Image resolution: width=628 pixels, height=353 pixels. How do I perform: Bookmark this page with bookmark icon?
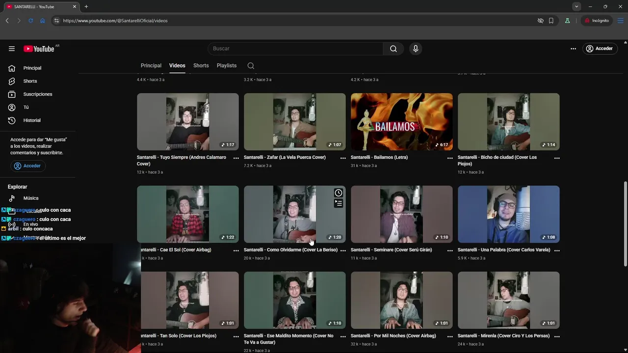(551, 21)
